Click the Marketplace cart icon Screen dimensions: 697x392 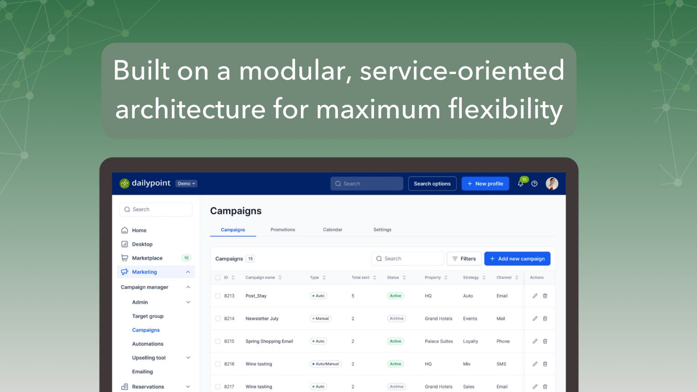pyautogui.click(x=124, y=258)
